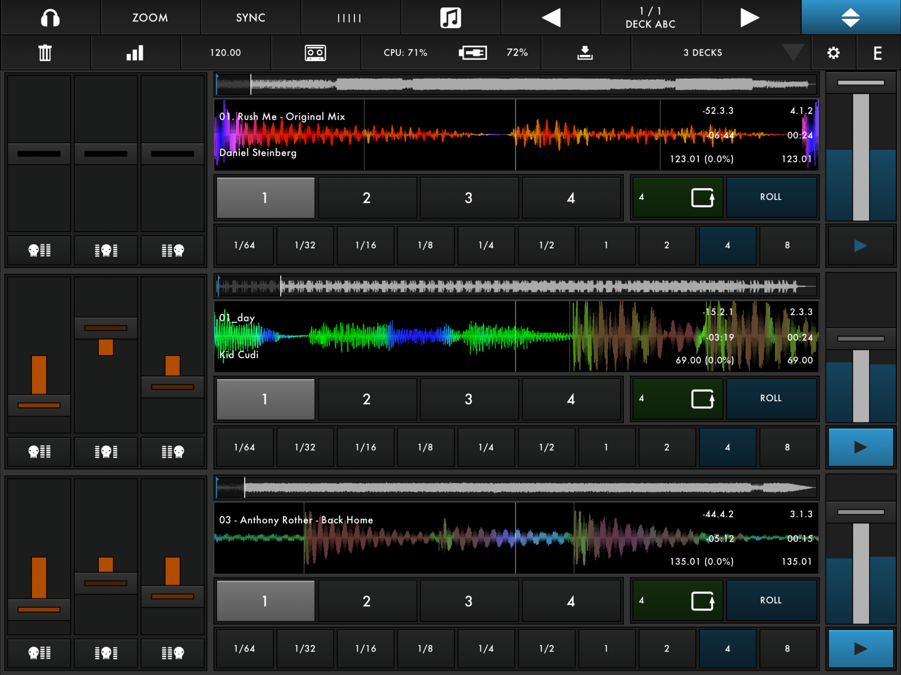Screen dimensions: 901x675
Task: Open the bar chart levels icon
Action: pos(135,52)
